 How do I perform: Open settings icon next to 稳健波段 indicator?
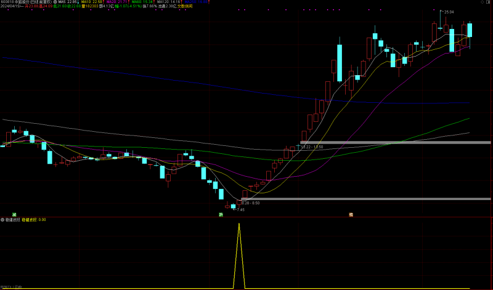[x=2, y=220]
